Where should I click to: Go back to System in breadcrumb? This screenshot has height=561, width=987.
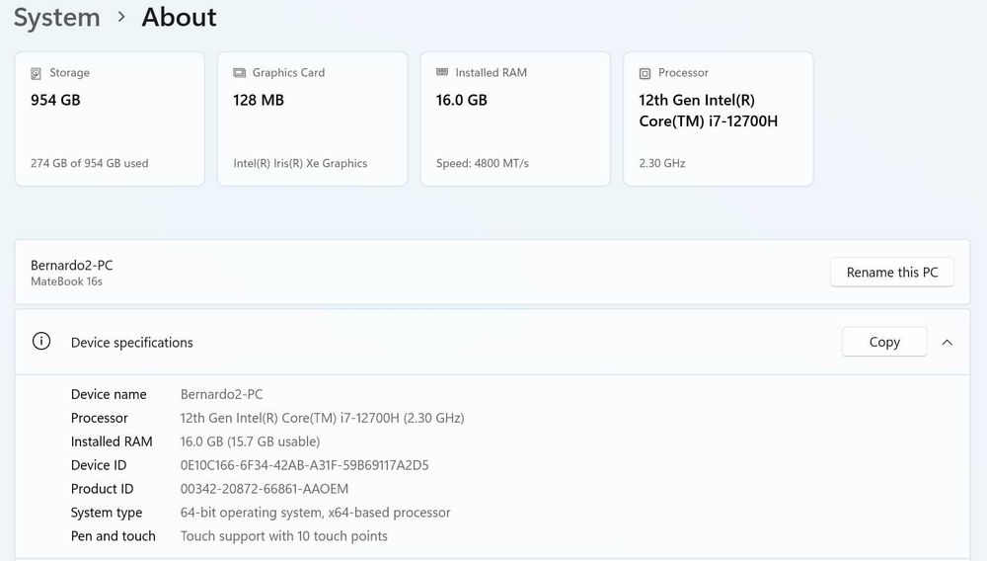tap(56, 18)
